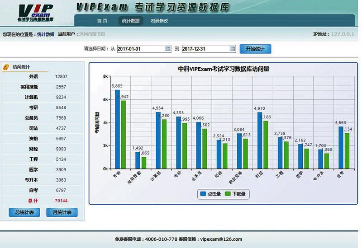This screenshot has height=248, width=362.
Task: Select the 自考 row in 访问统计
Action: (43, 190)
